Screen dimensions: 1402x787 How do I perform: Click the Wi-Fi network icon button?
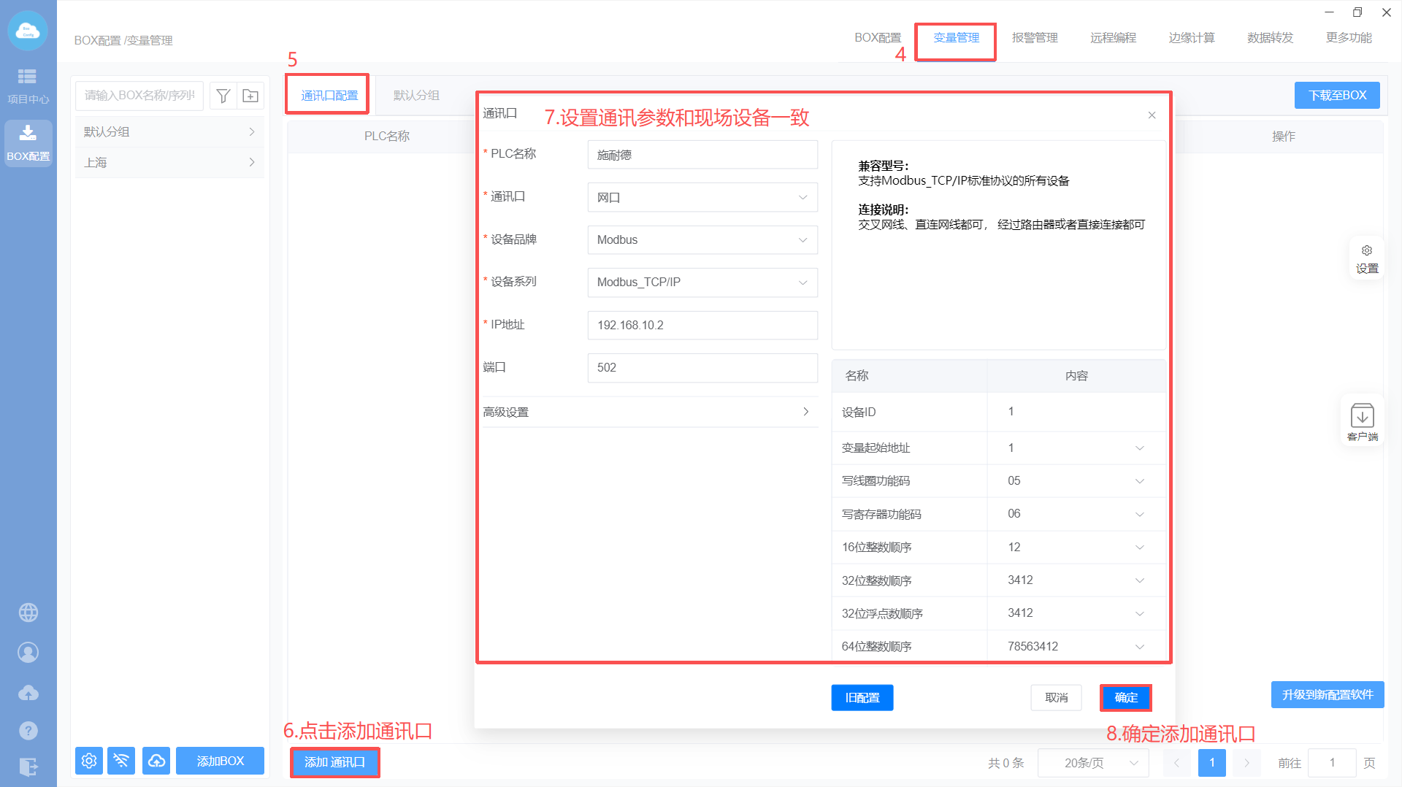coord(121,761)
